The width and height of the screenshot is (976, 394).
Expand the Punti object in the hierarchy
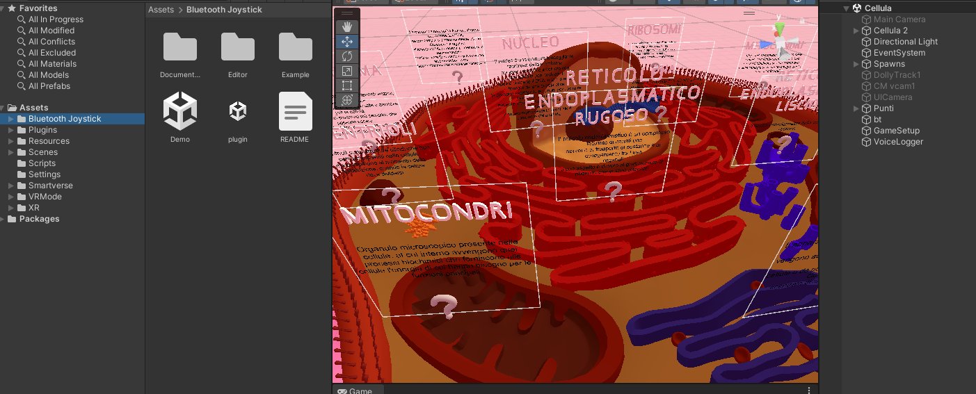[856, 108]
